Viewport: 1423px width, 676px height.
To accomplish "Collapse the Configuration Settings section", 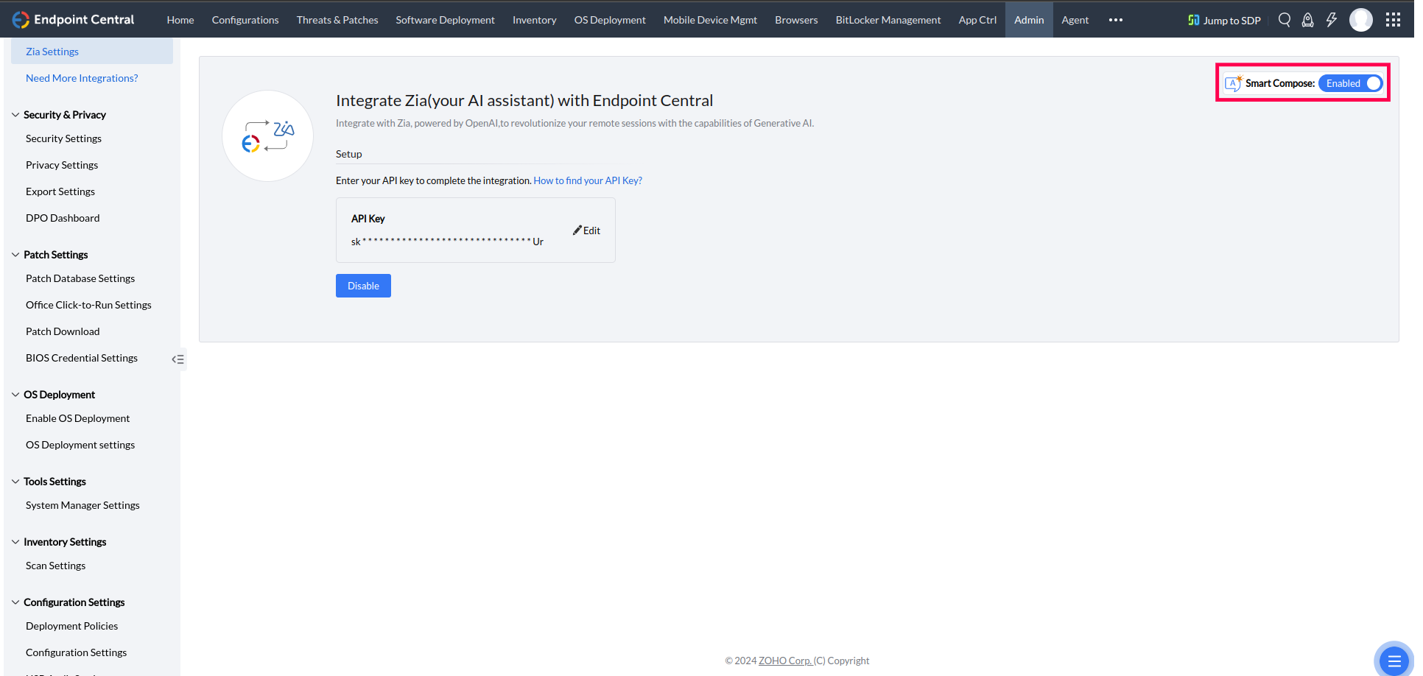I will [15, 602].
